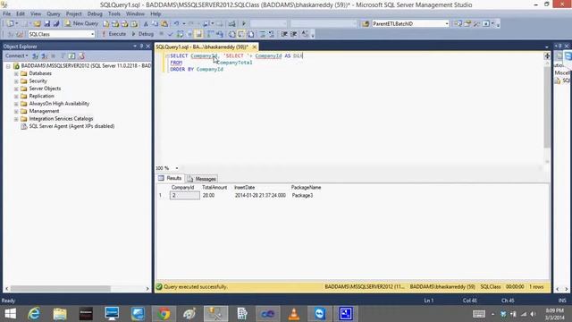Click the Disconnect icon in Object Explorer toolbar
The height and width of the screenshot is (322, 572).
45,55
